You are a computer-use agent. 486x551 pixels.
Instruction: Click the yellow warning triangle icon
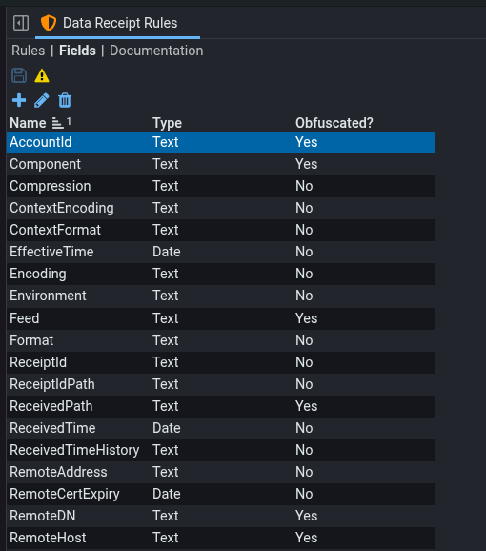pos(42,75)
